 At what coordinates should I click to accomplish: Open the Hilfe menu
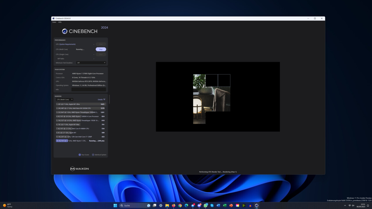click(60, 22)
